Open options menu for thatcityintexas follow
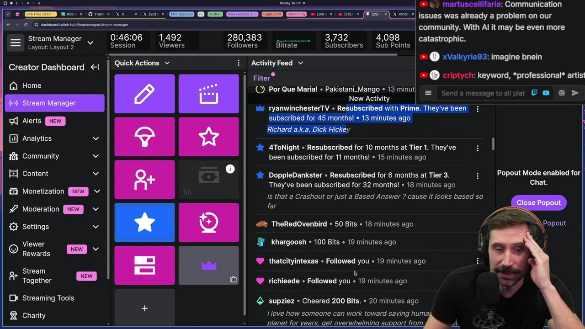The width and height of the screenshot is (585, 329). pos(478,261)
